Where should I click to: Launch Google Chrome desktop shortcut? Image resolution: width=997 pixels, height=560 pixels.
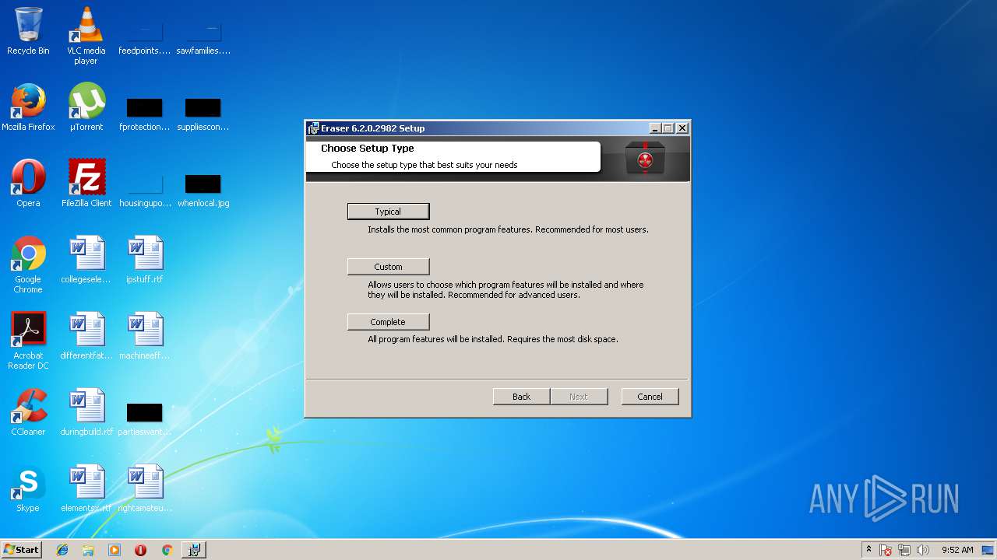click(x=28, y=264)
